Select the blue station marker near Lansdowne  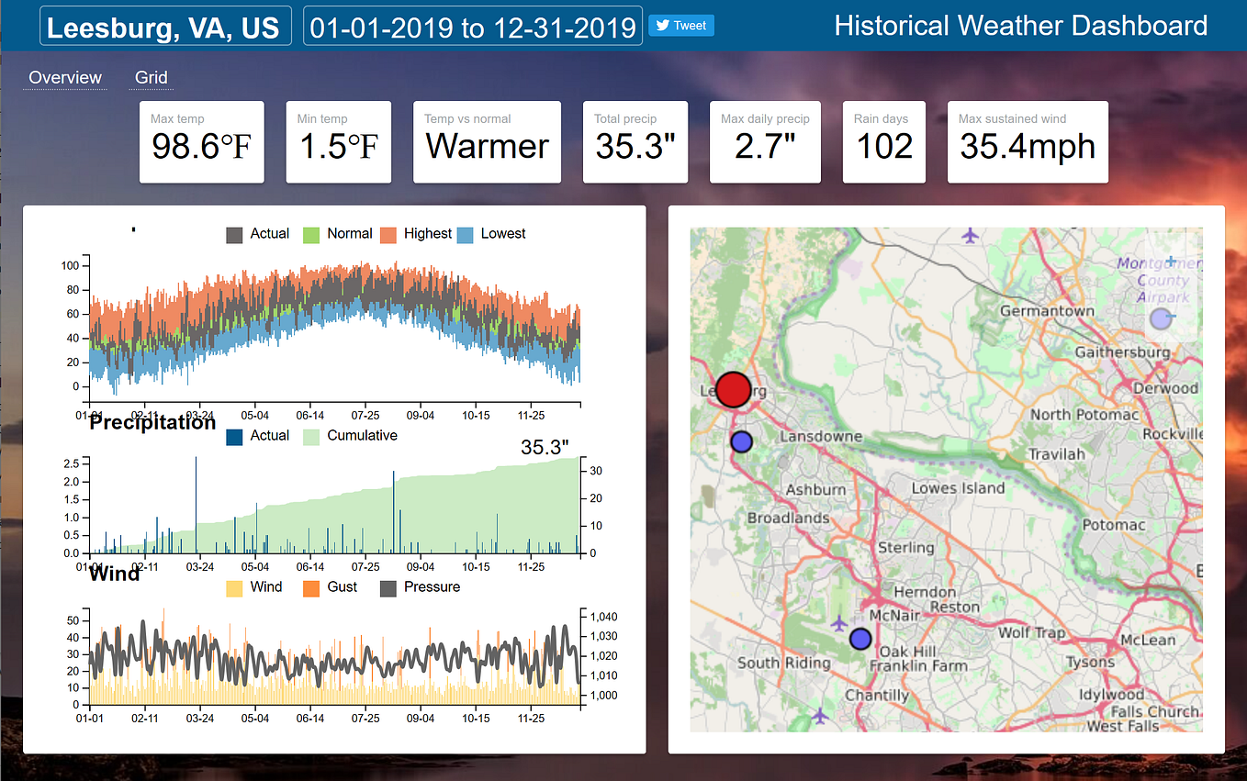(741, 441)
